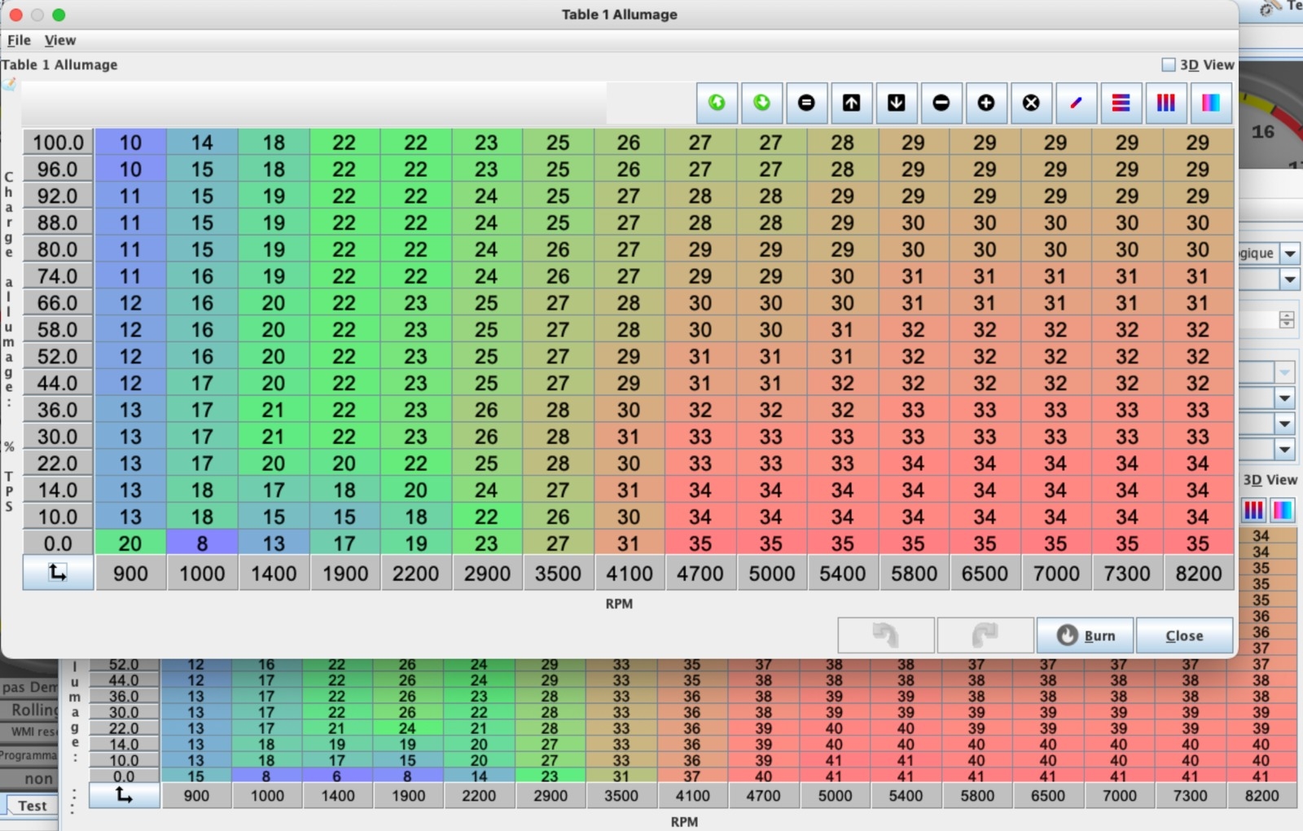Select the 8200 RPM column header cell
This screenshot has width=1303, height=831.
point(1198,574)
